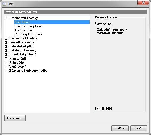Select the Přehledové sestavy label
This screenshot has width=151, height=135.
(23, 18)
